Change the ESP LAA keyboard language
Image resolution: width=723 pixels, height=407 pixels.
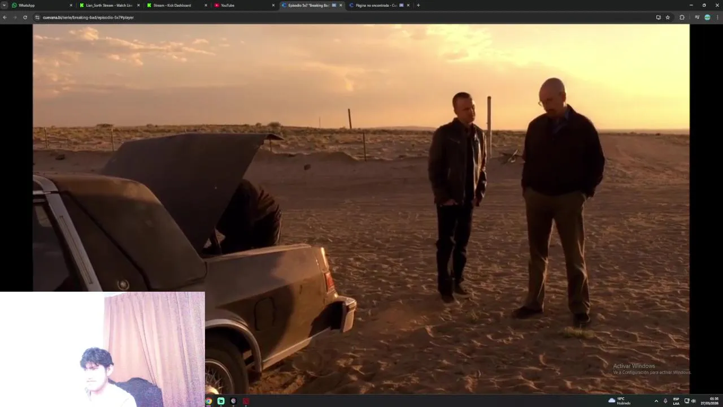676,401
